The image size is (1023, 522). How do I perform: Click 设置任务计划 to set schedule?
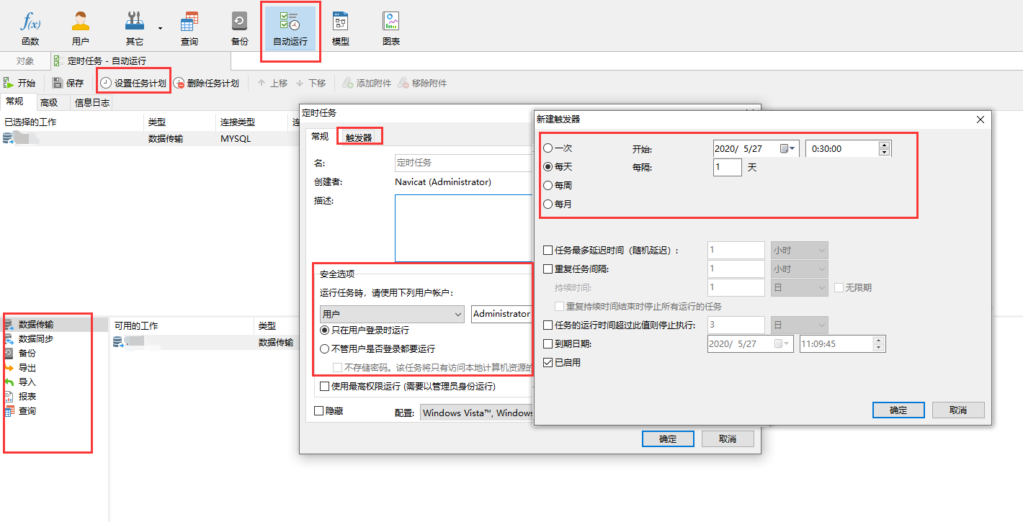tap(133, 83)
